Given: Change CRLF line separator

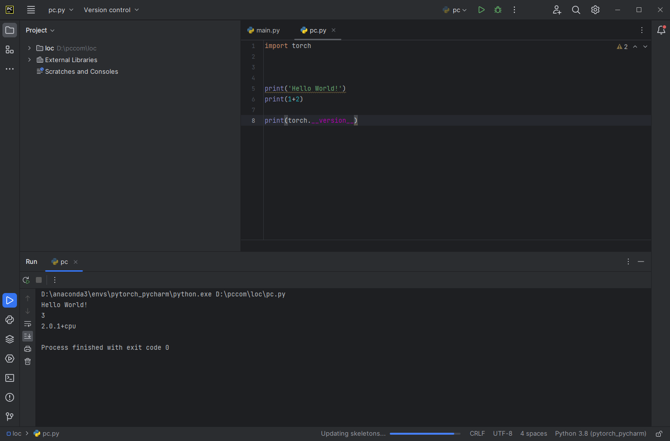Looking at the screenshot, I should (x=477, y=434).
